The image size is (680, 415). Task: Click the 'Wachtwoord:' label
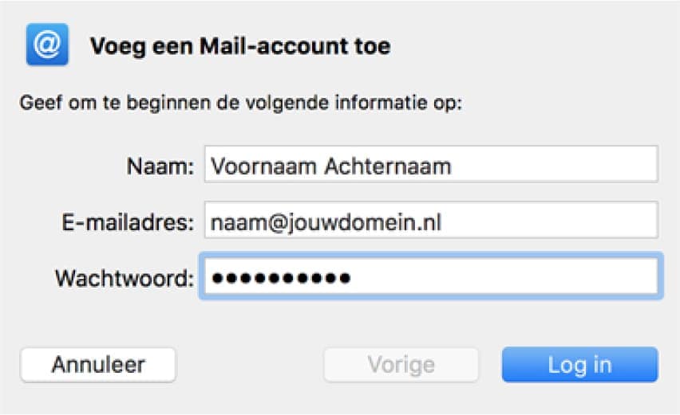click(x=125, y=278)
